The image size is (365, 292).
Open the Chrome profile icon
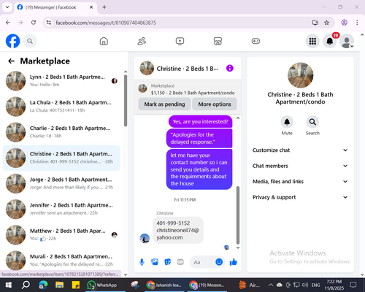[x=344, y=23]
